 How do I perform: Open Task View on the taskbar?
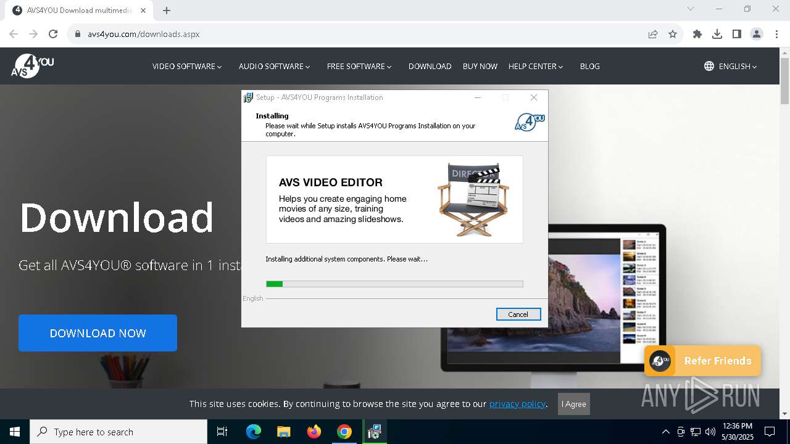click(x=222, y=432)
